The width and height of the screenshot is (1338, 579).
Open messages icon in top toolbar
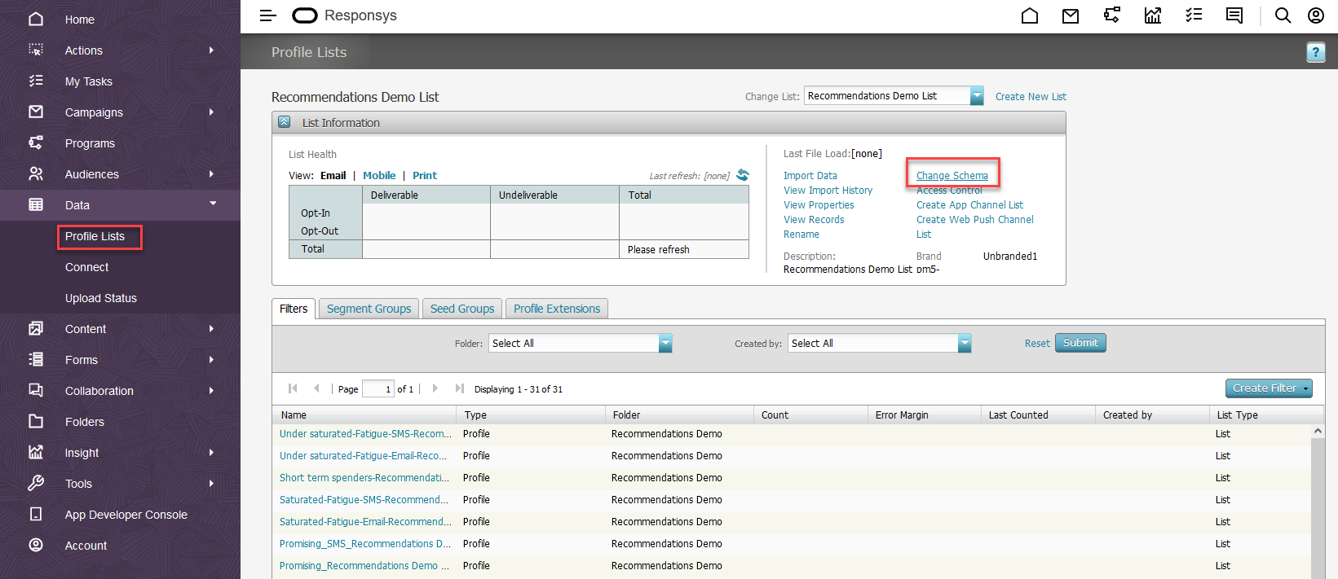click(x=1234, y=15)
